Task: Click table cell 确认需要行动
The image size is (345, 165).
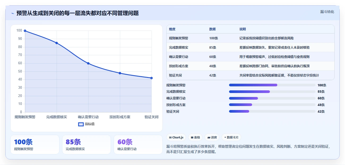Action: pyautogui.click(x=179, y=57)
